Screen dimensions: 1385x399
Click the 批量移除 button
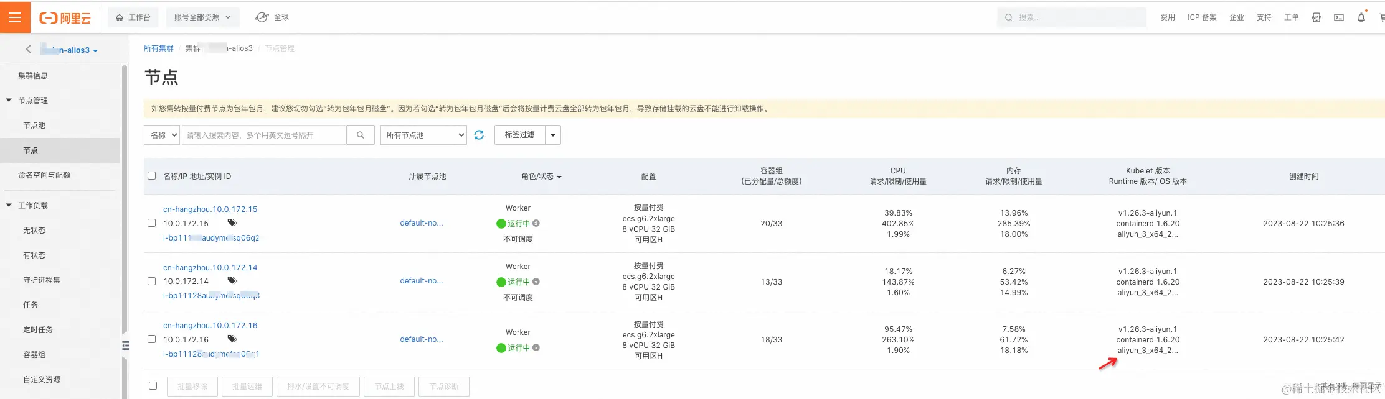[x=192, y=387]
